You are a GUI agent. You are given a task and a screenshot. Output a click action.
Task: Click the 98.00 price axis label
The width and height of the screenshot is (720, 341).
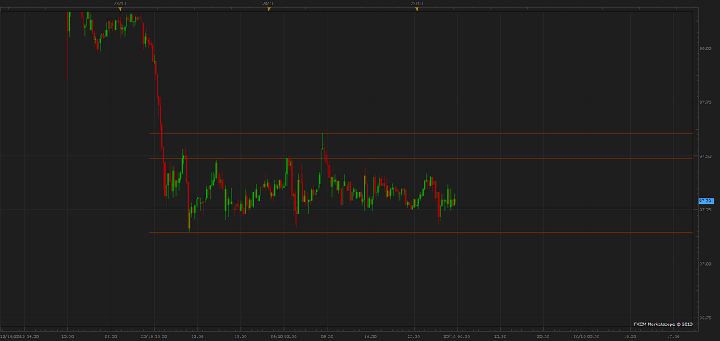point(706,48)
